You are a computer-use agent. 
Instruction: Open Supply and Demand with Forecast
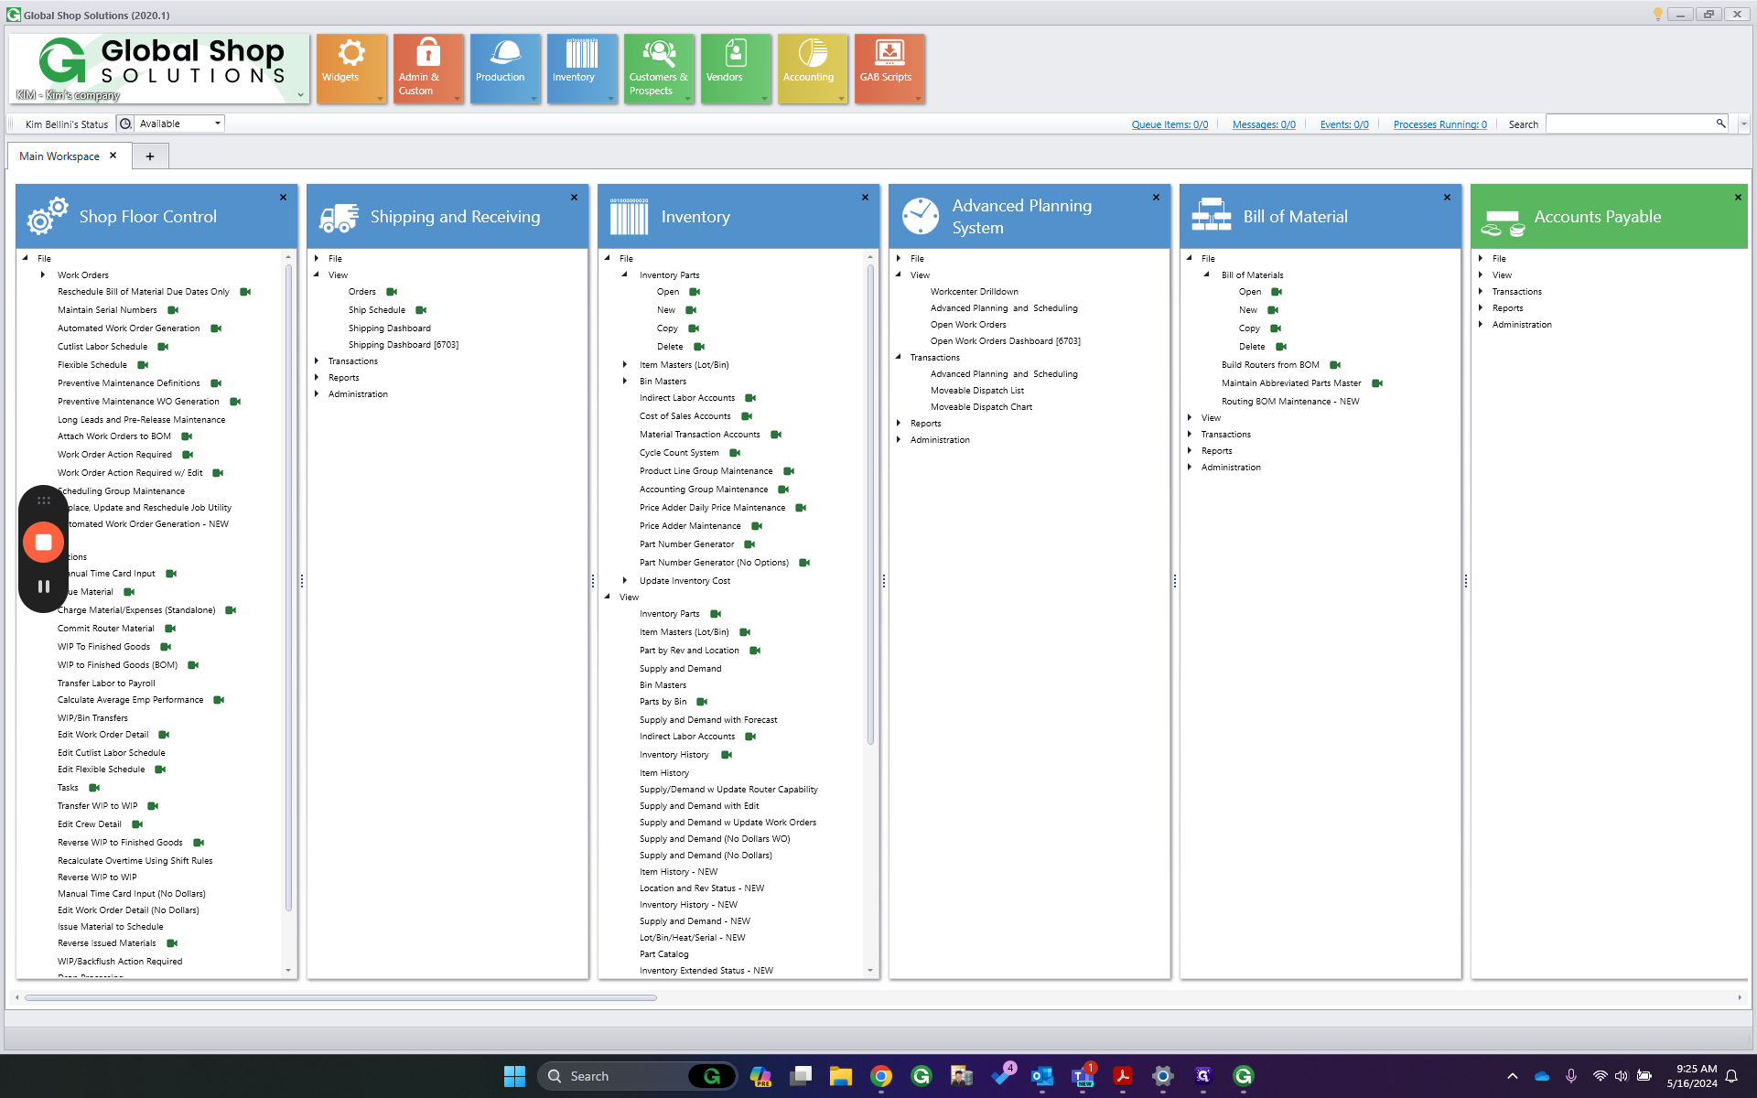708,720
